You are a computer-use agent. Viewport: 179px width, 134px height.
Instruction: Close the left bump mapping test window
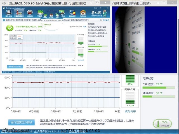point(105,3)
